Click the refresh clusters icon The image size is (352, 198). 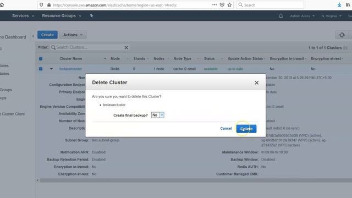[342, 35]
